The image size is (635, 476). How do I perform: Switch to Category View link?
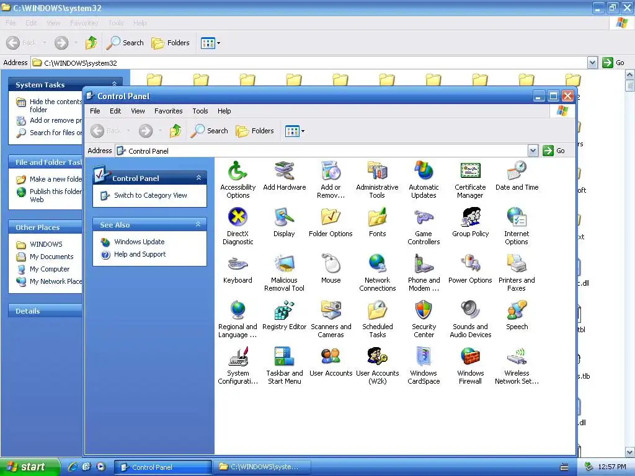150,195
